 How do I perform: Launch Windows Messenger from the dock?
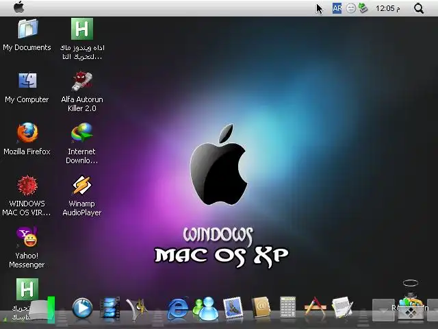point(206,308)
